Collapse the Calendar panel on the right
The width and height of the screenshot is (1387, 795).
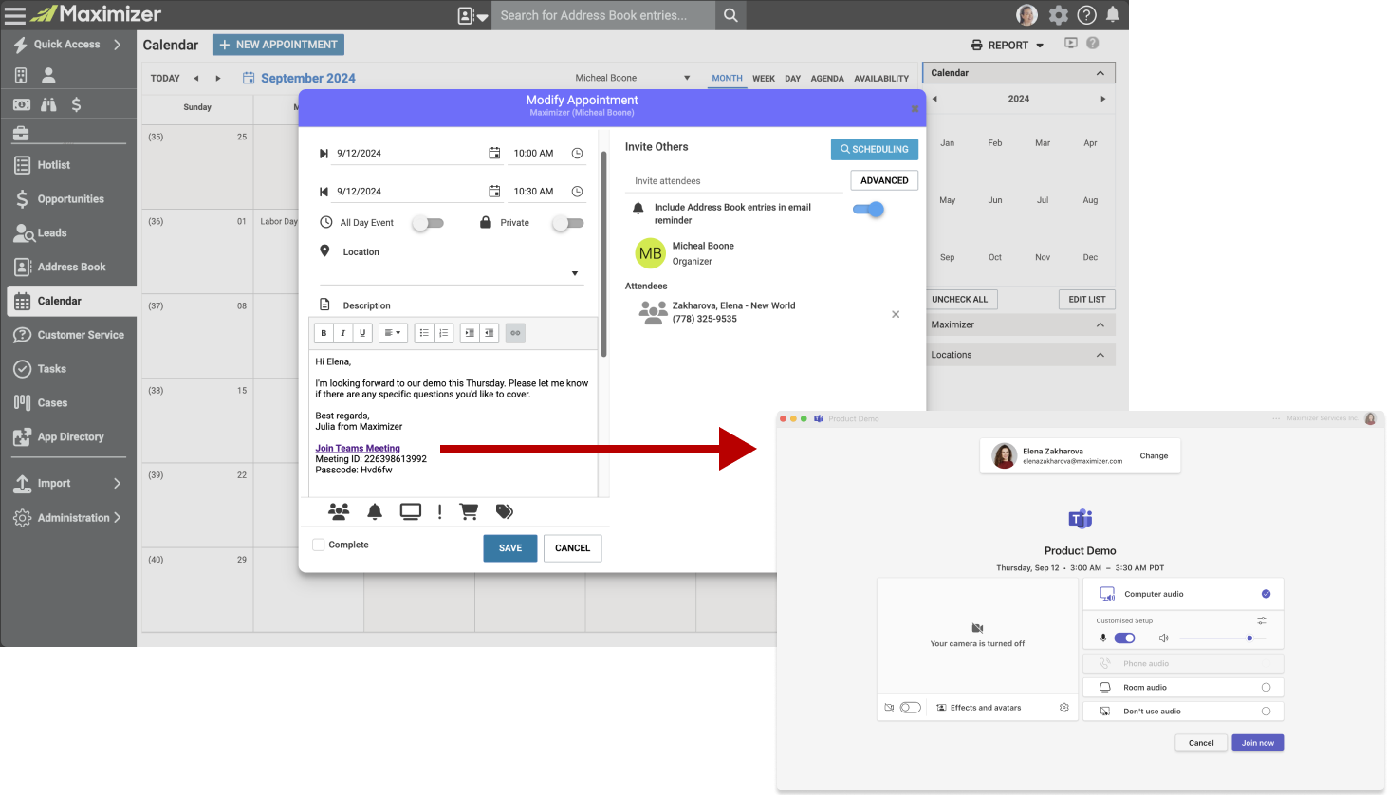pyautogui.click(x=1100, y=73)
